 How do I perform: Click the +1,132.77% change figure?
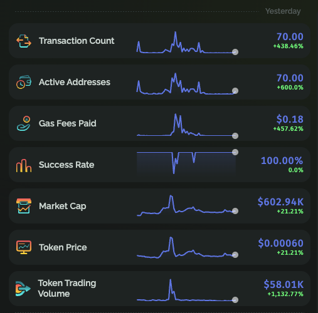click(285, 294)
